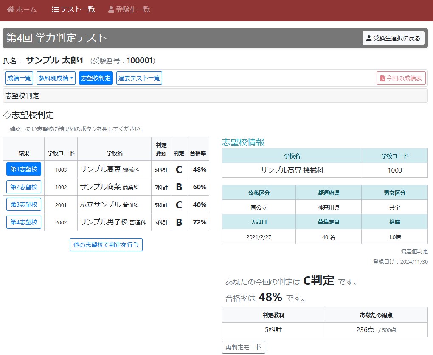
Task: Click the home icon in navbar
Action: point(11,9)
